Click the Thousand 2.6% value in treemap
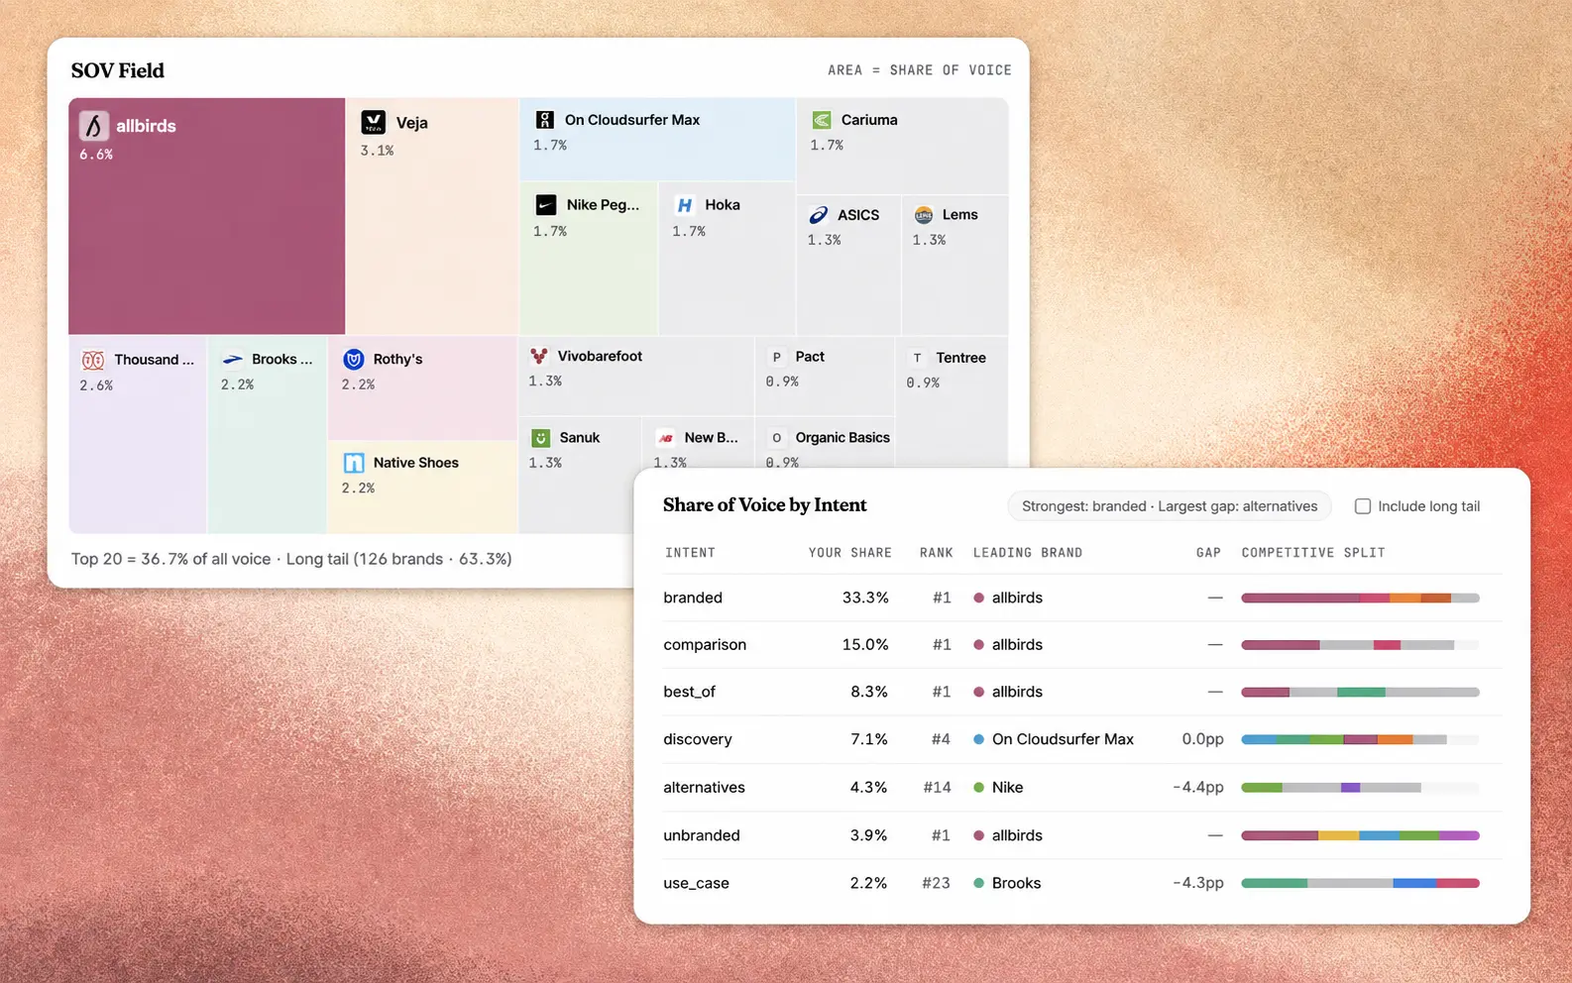Screen dimensions: 1572x983 96,385
